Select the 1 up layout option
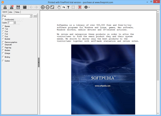Viewport: 161px width, 116px height. click(x=3, y=29)
